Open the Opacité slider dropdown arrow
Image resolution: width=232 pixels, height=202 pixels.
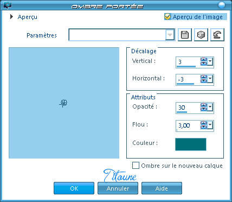click(210, 107)
